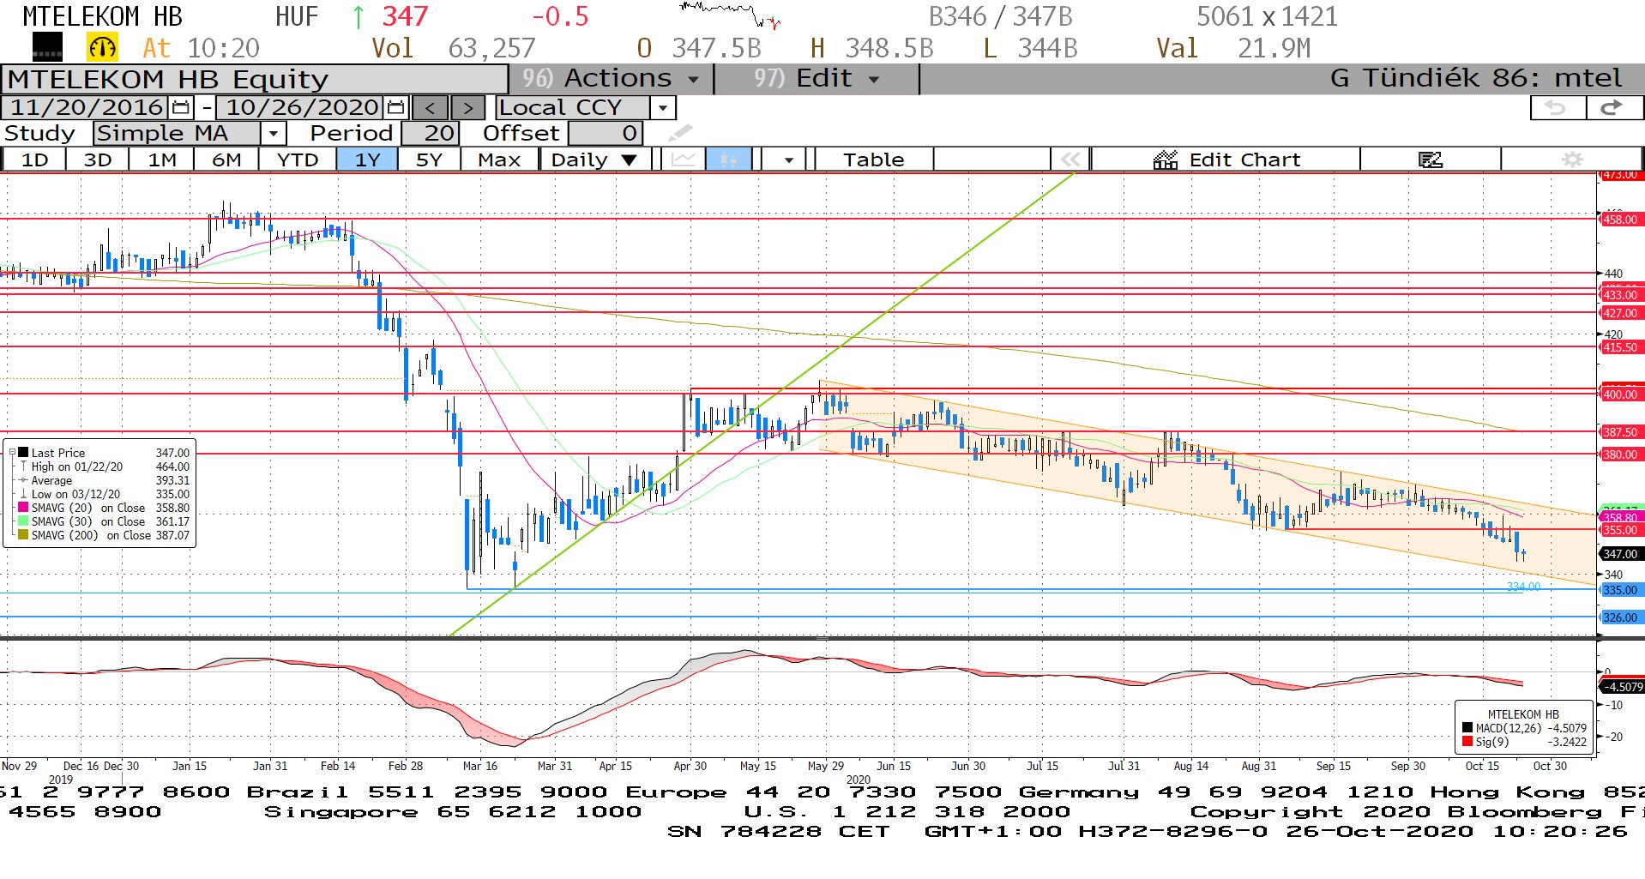Viewport: 1645px width, 879px height.
Task: Click the Edit Chart button
Action: (1226, 160)
